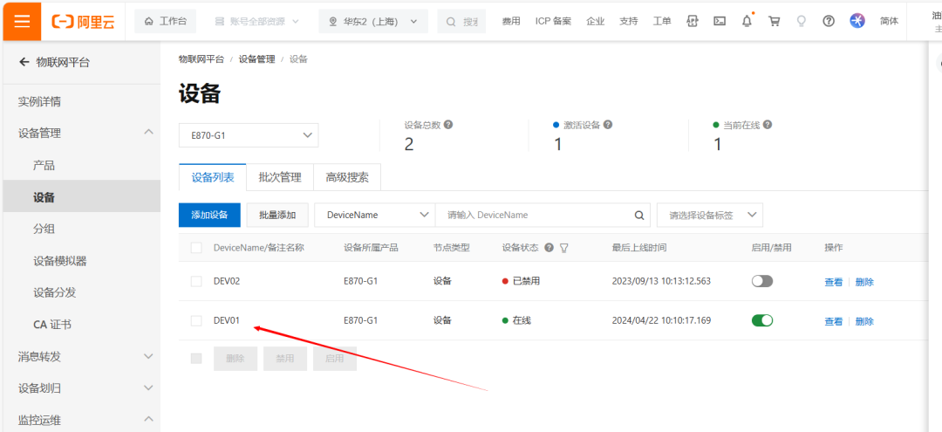
Task: Open the 费用 top menu
Action: (x=511, y=21)
